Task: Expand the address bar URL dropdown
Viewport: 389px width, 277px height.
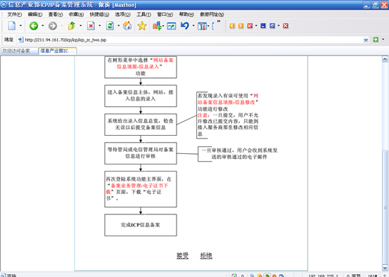Action: click(366, 40)
